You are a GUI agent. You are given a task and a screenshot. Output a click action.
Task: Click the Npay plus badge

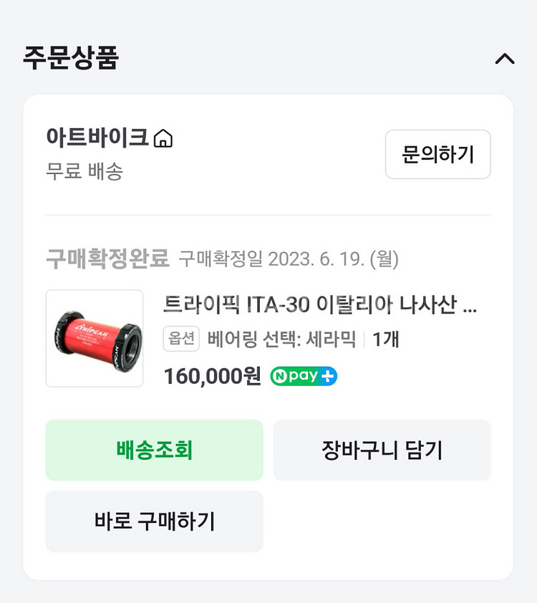pos(304,376)
